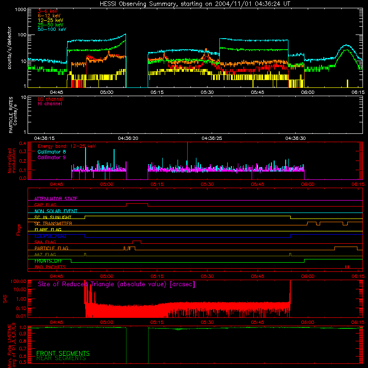This screenshot has height=368, width=368.
Task: Click the 04:36:25 time tick label
Action: tap(212, 138)
